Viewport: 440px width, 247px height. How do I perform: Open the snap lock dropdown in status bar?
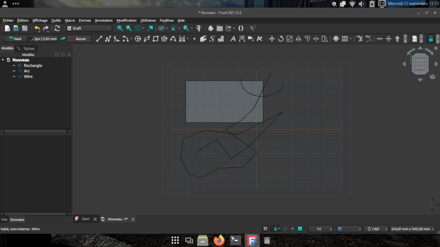click(x=279, y=229)
